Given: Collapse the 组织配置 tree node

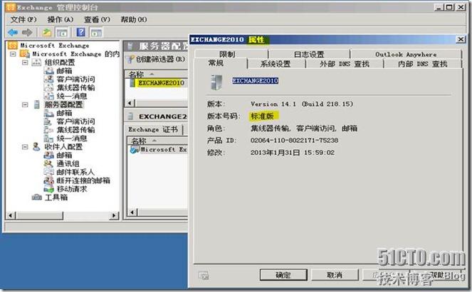Looking at the screenshot, I should click(x=25, y=63).
